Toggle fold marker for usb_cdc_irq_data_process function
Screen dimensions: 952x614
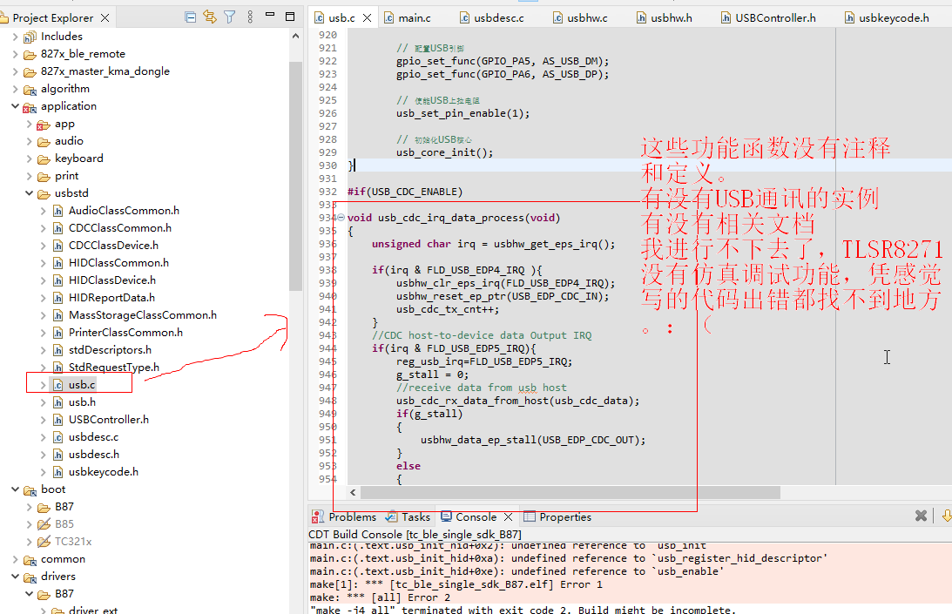341,218
